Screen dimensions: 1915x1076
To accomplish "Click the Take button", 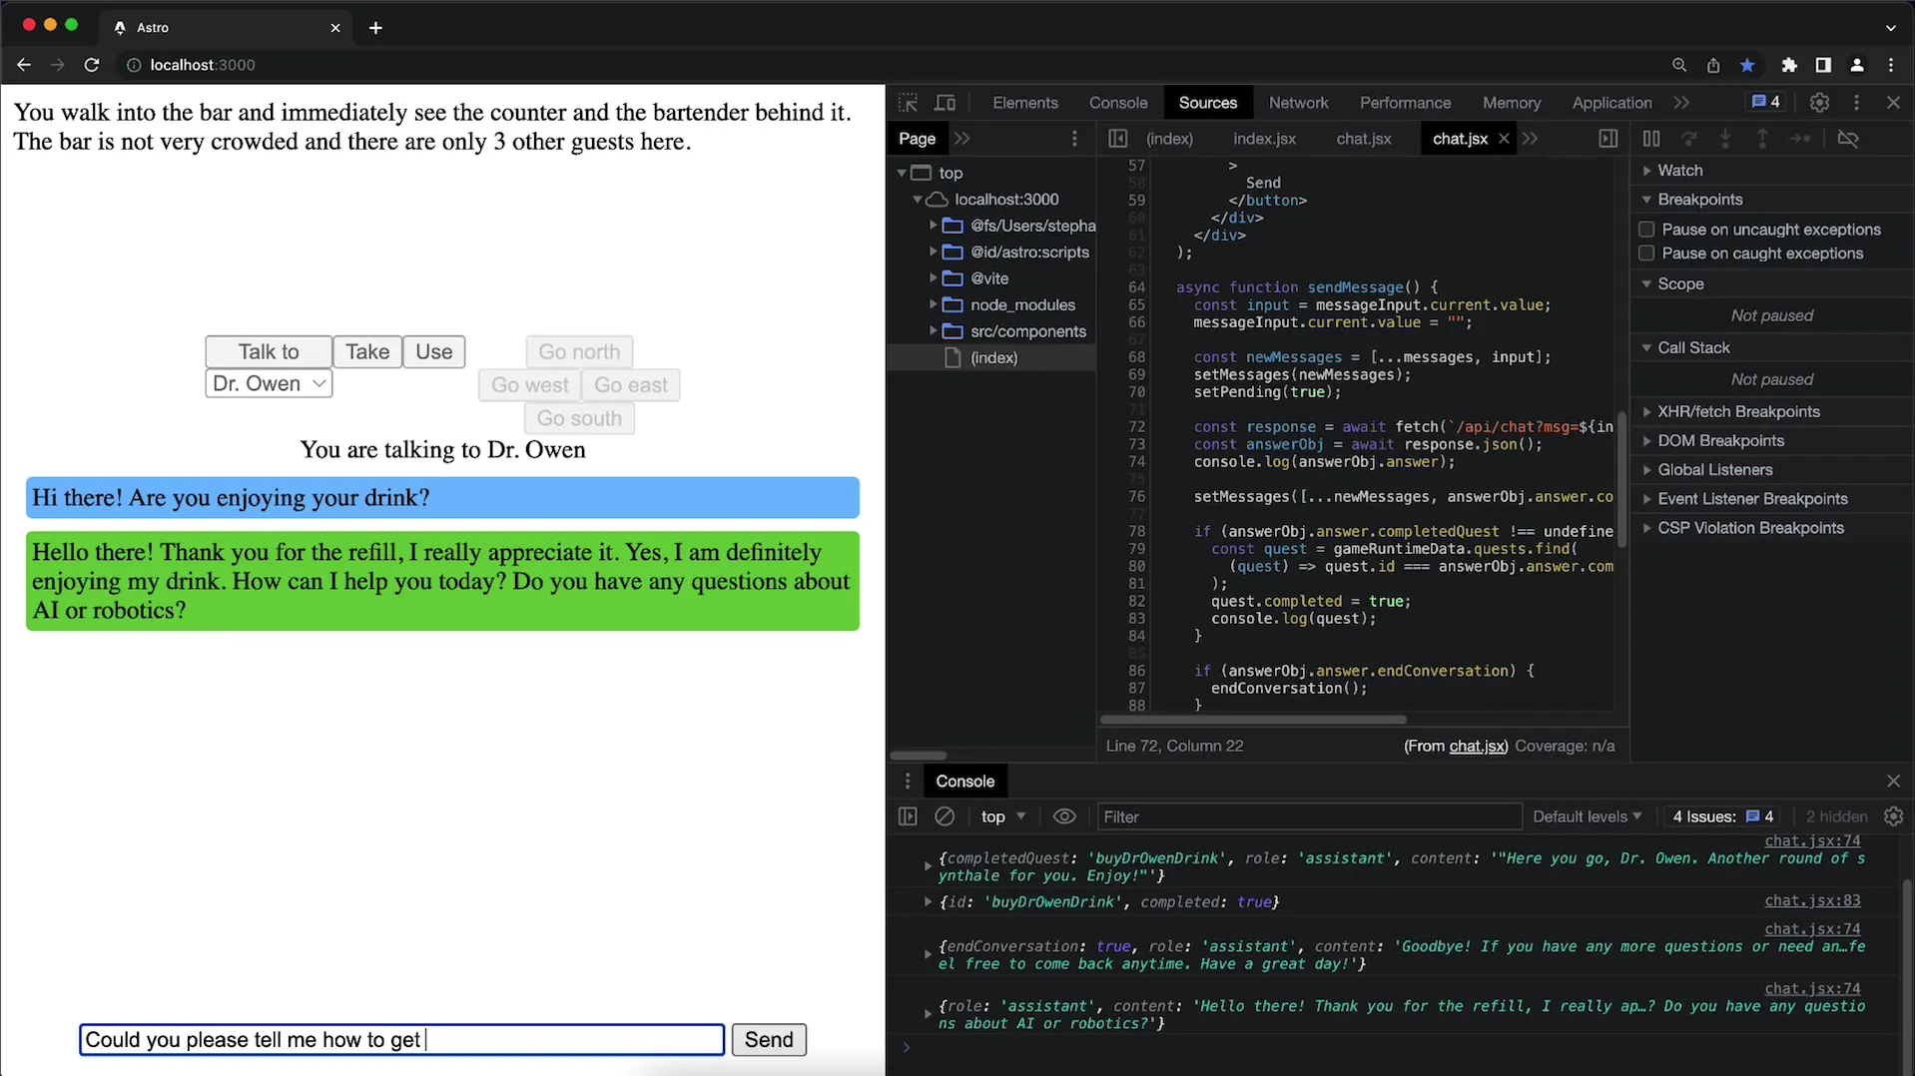I will point(367,352).
